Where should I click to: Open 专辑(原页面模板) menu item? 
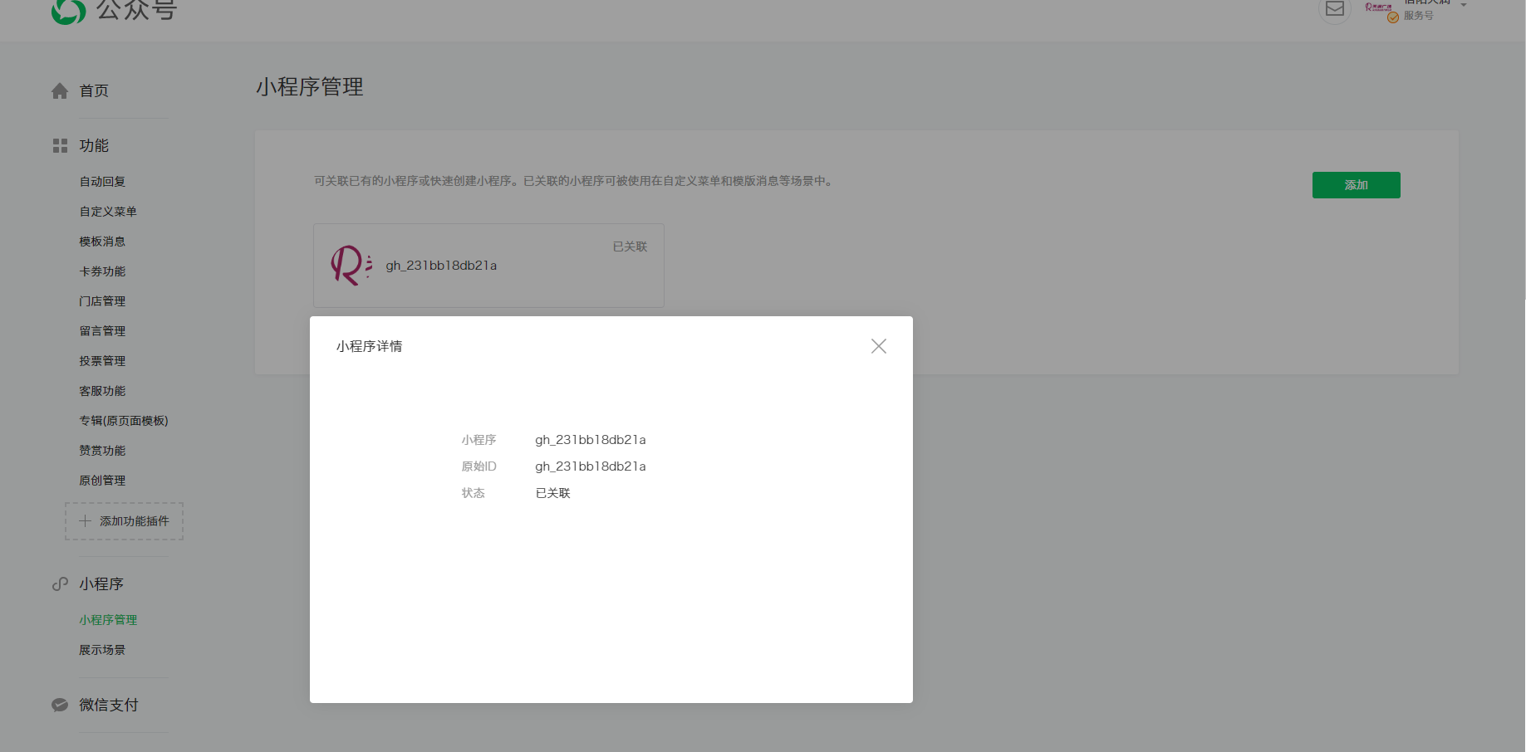click(124, 421)
